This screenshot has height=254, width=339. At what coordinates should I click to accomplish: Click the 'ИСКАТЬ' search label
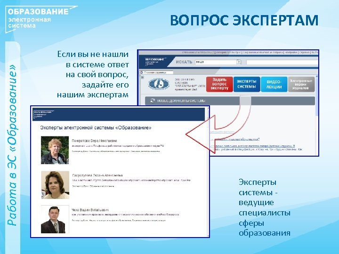[184, 62]
